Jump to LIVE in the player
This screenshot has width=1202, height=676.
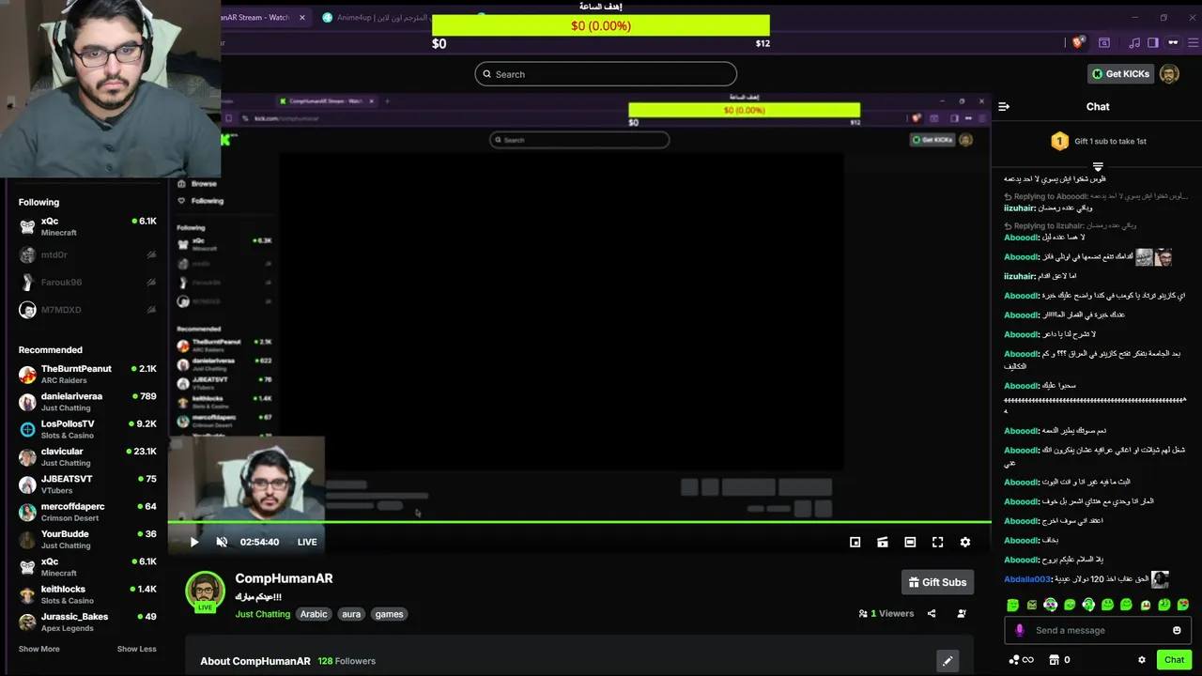click(x=307, y=542)
